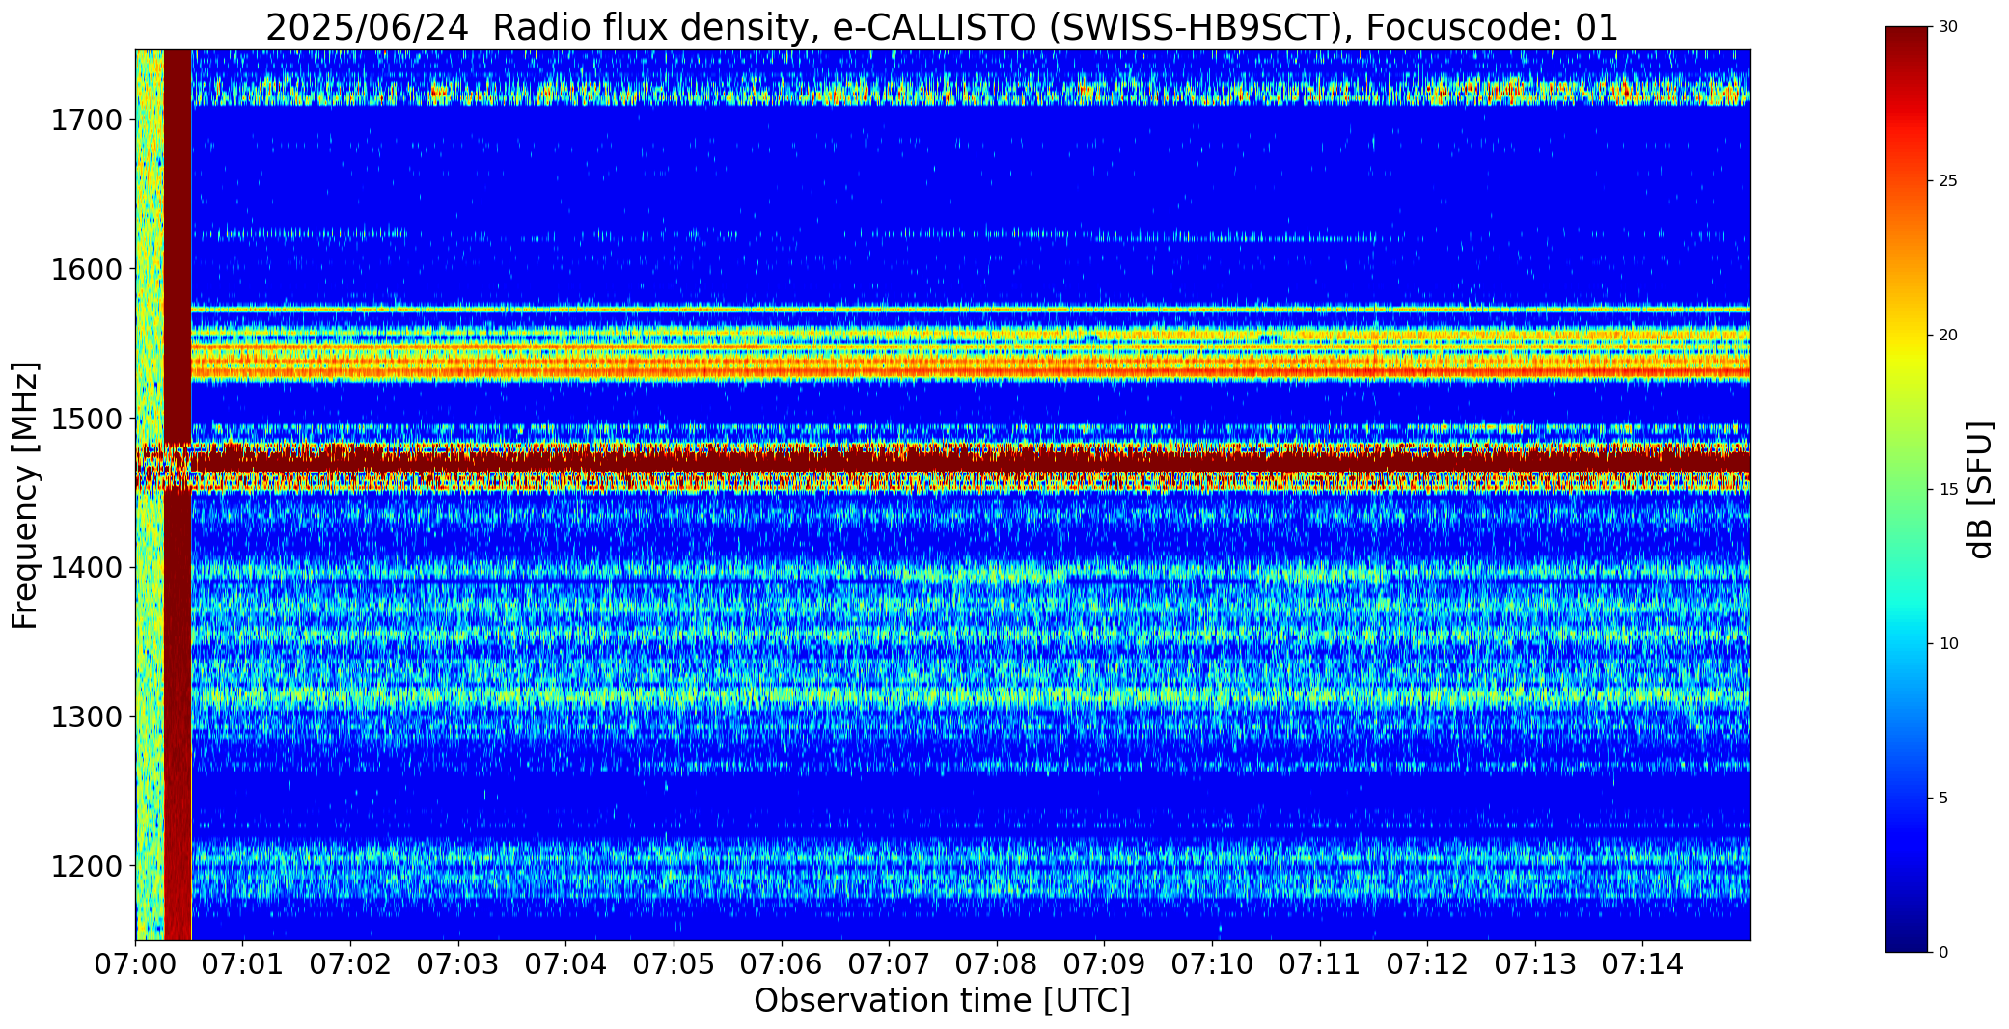This screenshot has width=2009, height=1029.
Task: Click the 07:06 time tick label
Action: pos(782,964)
